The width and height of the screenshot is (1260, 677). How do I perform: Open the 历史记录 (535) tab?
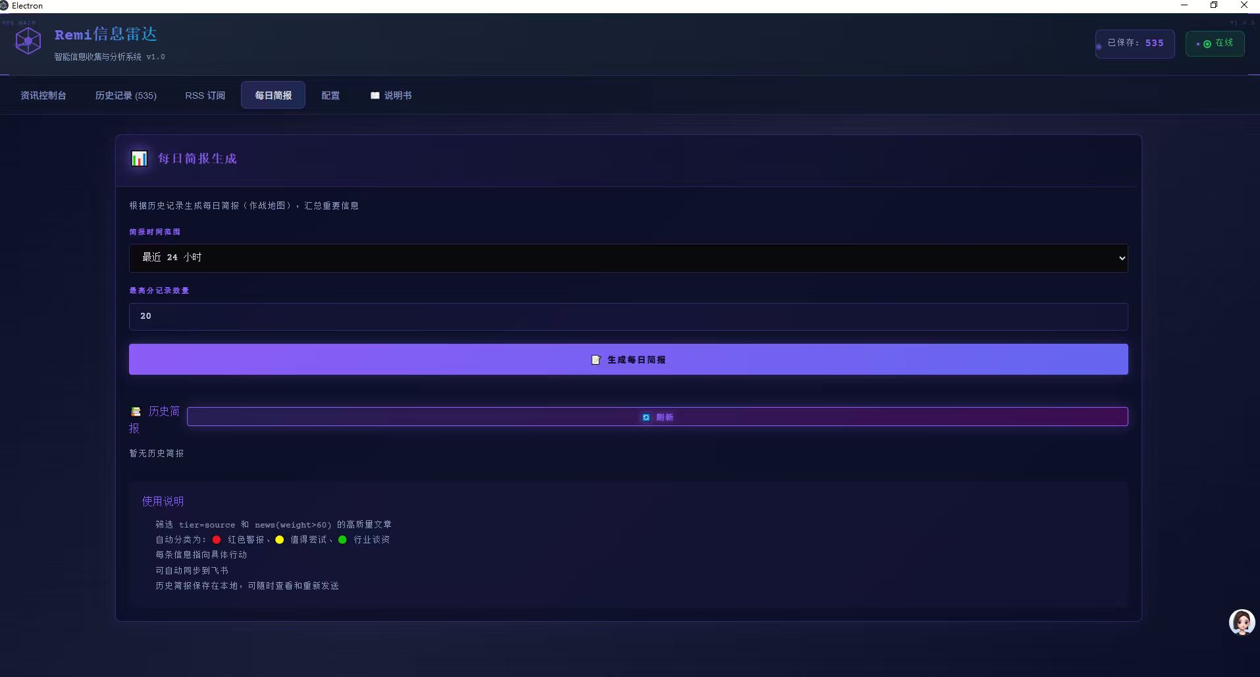(x=126, y=95)
